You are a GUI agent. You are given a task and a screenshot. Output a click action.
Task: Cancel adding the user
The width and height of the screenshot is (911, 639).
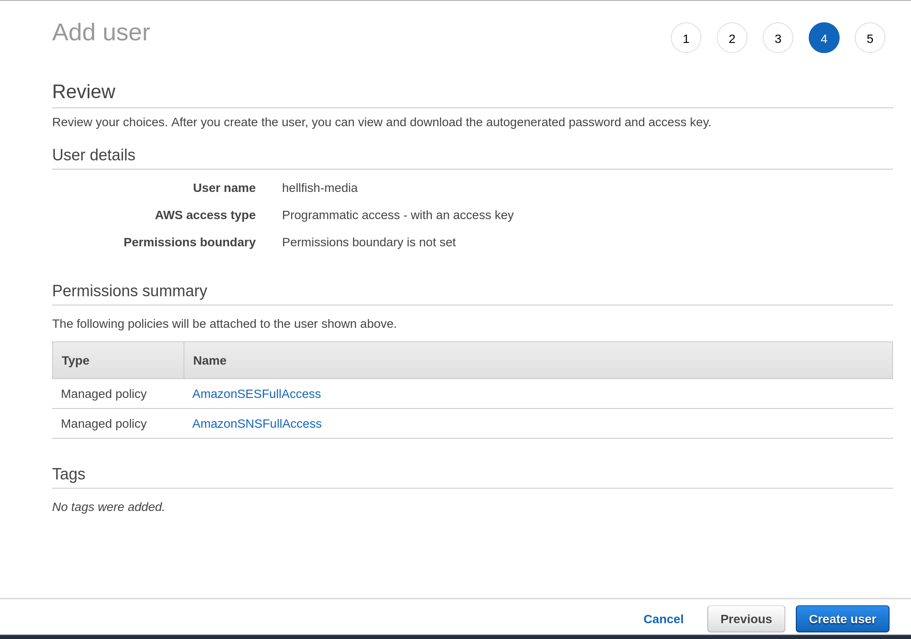click(663, 619)
